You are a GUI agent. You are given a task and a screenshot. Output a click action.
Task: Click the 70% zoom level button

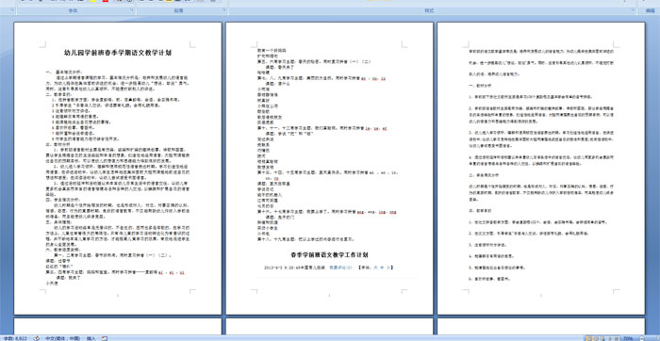pyautogui.click(x=628, y=338)
